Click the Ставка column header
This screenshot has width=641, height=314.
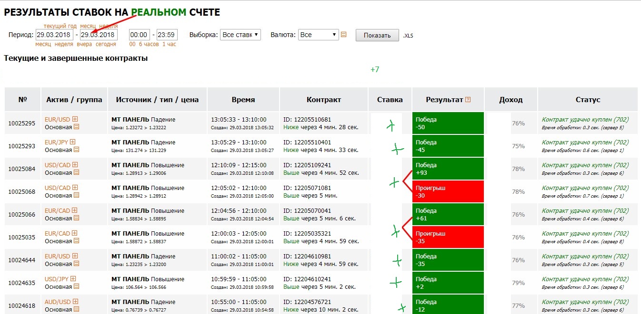390,100
